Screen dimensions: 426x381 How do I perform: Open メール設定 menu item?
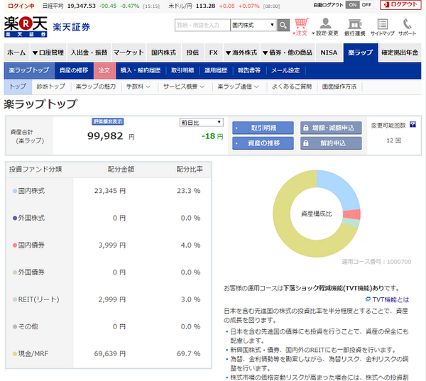click(x=285, y=70)
